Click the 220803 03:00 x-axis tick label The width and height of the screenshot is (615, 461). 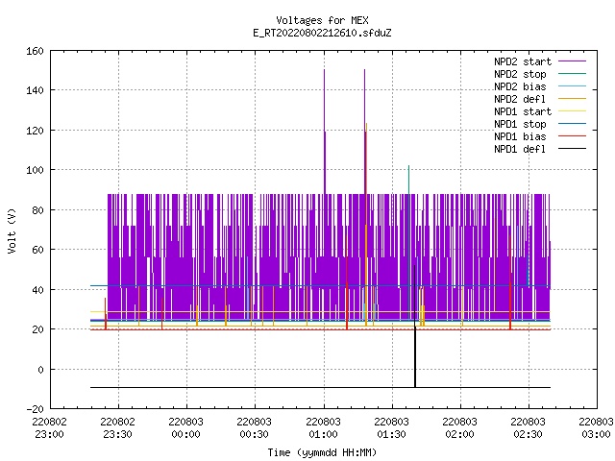tap(596, 427)
